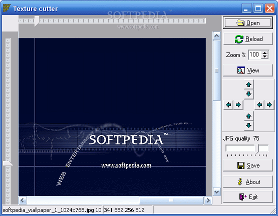Click the horizontal scrollbar left arrow

point(23,200)
